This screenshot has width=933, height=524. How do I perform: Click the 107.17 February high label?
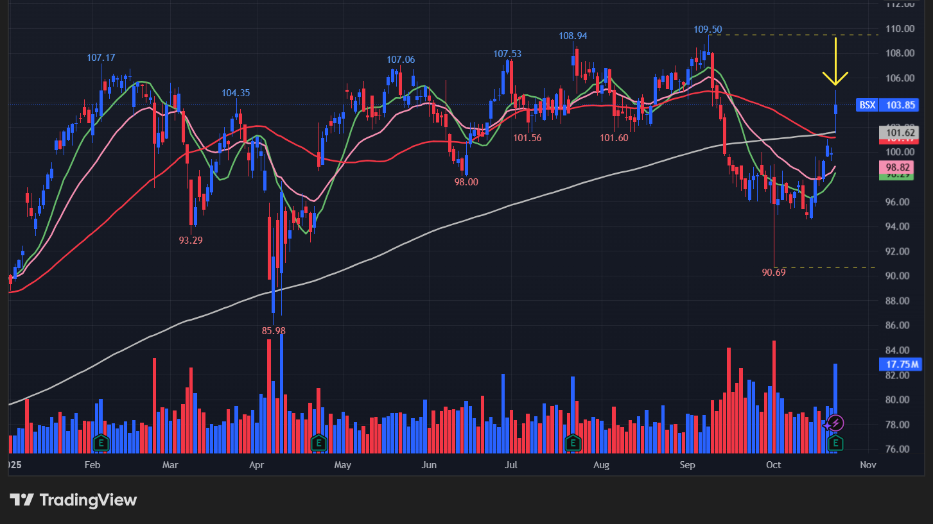(101, 58)
